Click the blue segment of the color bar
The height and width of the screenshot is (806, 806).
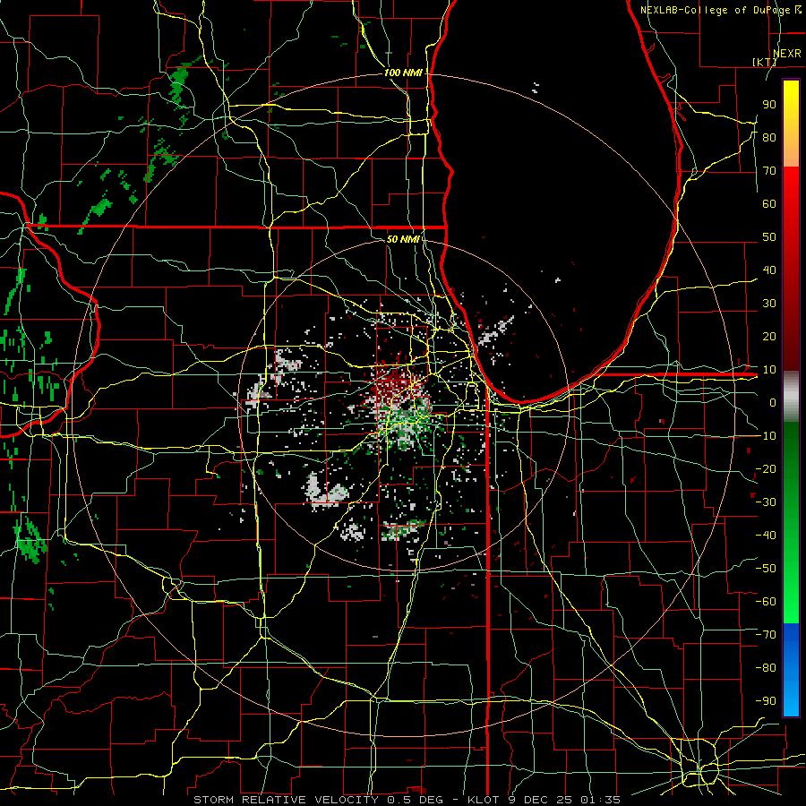tap(791, 669)
